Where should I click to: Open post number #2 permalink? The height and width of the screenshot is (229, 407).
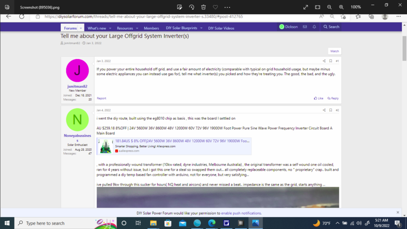coord(337,110)
